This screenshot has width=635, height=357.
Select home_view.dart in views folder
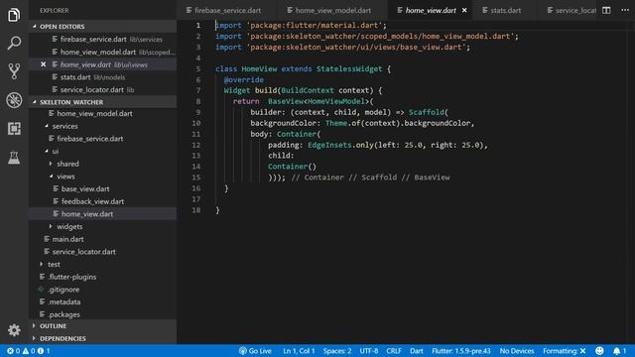(103, 214)
